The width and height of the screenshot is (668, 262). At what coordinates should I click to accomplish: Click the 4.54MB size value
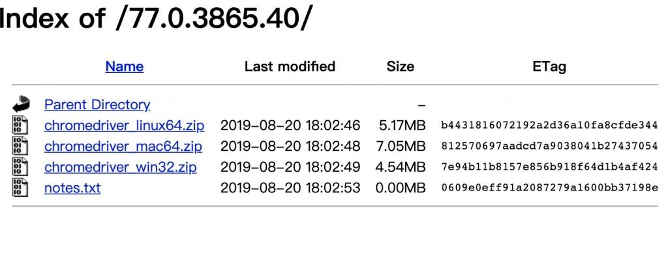pos(401,167)
